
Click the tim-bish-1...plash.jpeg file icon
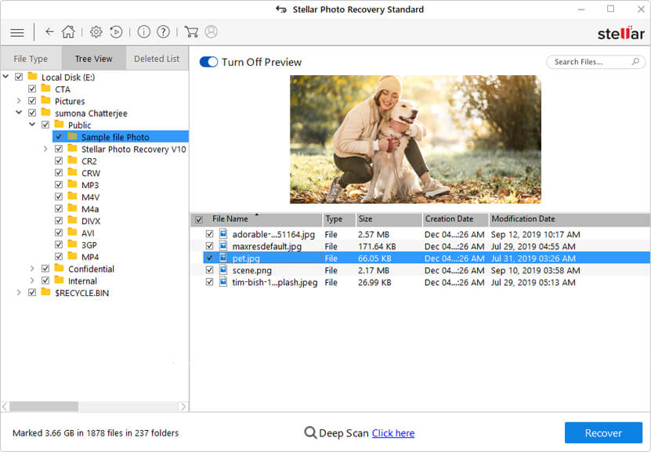(x=223, y=282)
